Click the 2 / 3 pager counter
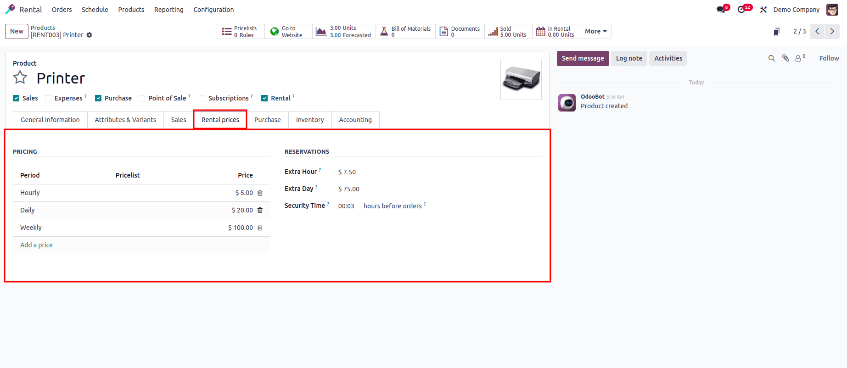847x368 pixels. [x=799, y=31]
